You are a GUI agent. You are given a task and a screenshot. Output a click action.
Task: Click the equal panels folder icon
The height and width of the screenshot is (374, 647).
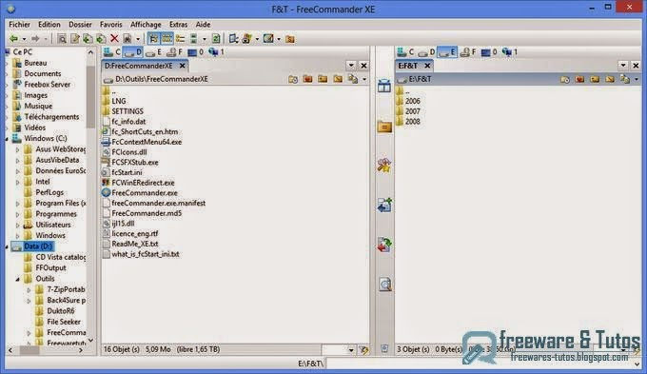[384, 127]
